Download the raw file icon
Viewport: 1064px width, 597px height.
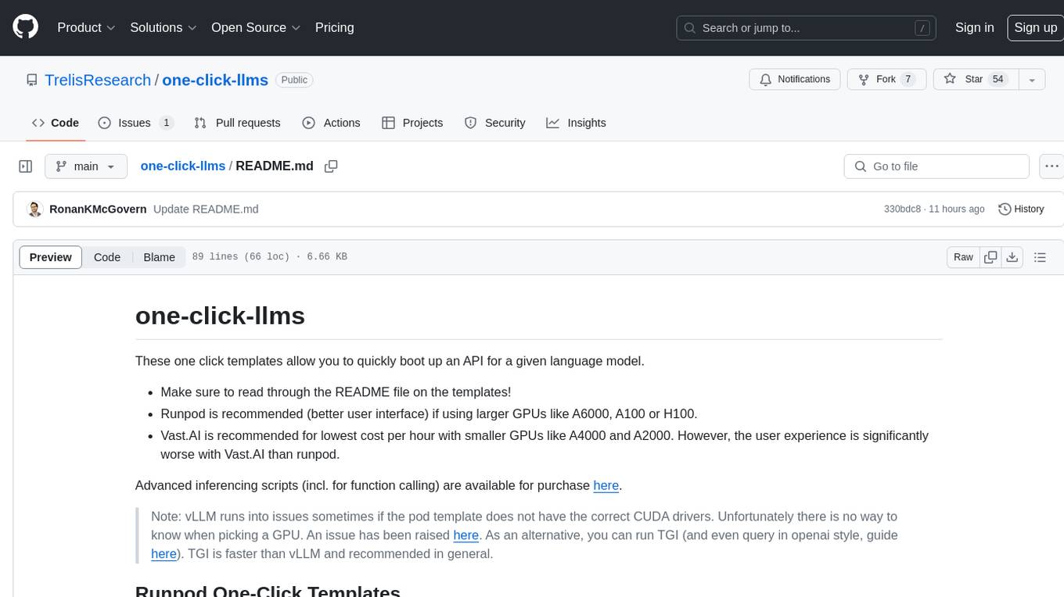[1012, 257]
